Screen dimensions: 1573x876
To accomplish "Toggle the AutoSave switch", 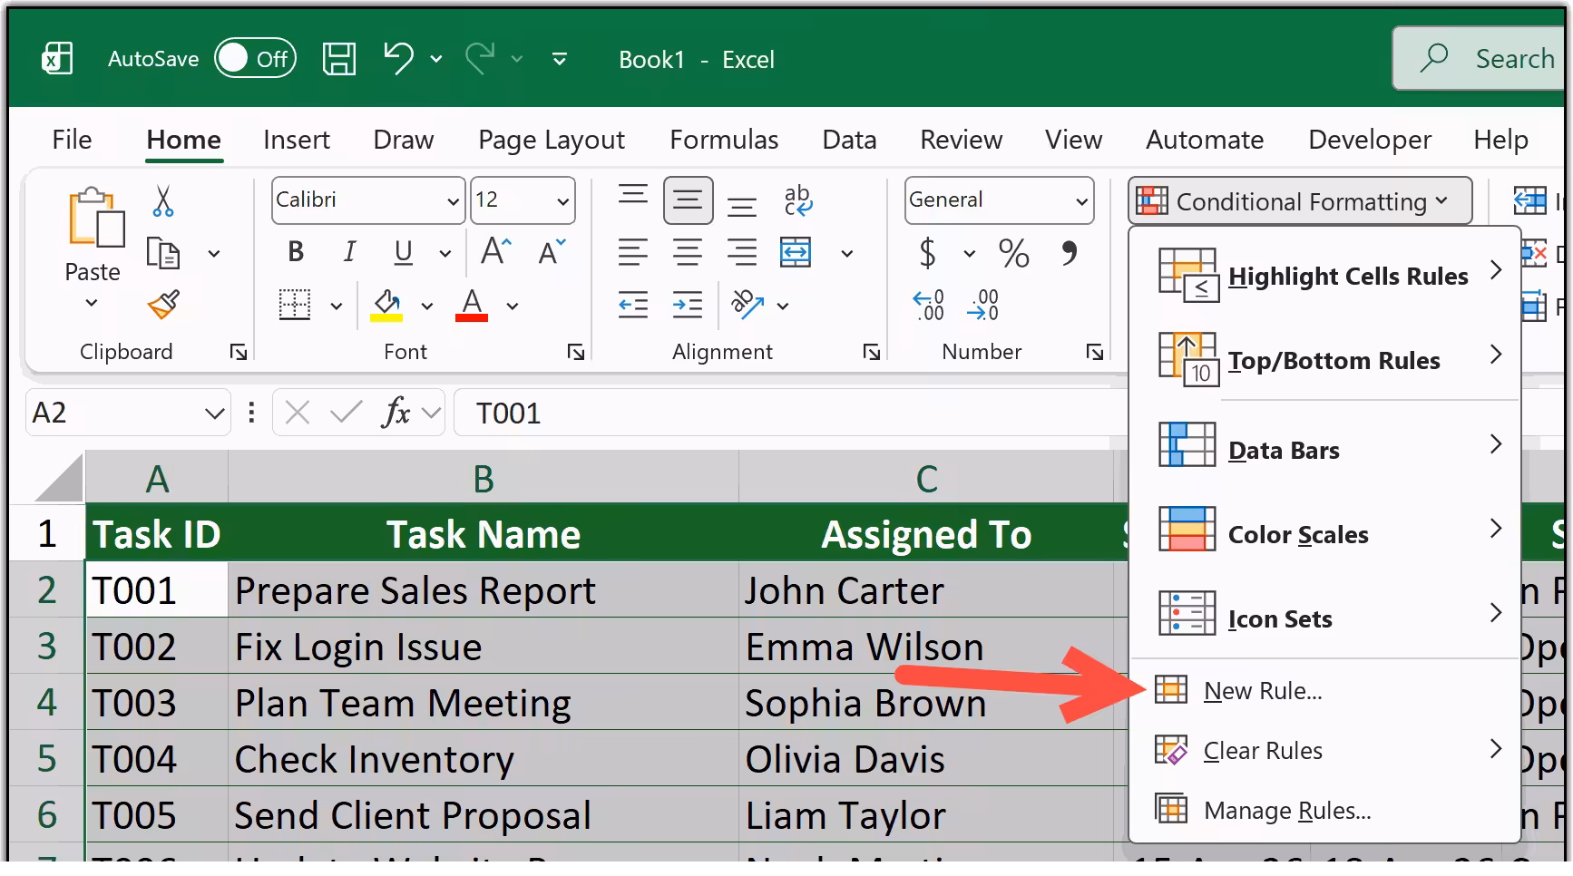I will (255, 59).
